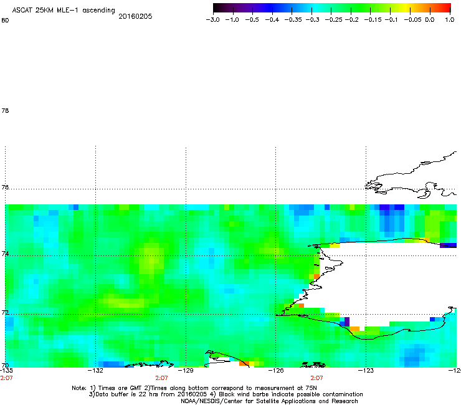Click the longitude label '-132'
This screenshot has height=405, width=461.
tap(95, 371)
